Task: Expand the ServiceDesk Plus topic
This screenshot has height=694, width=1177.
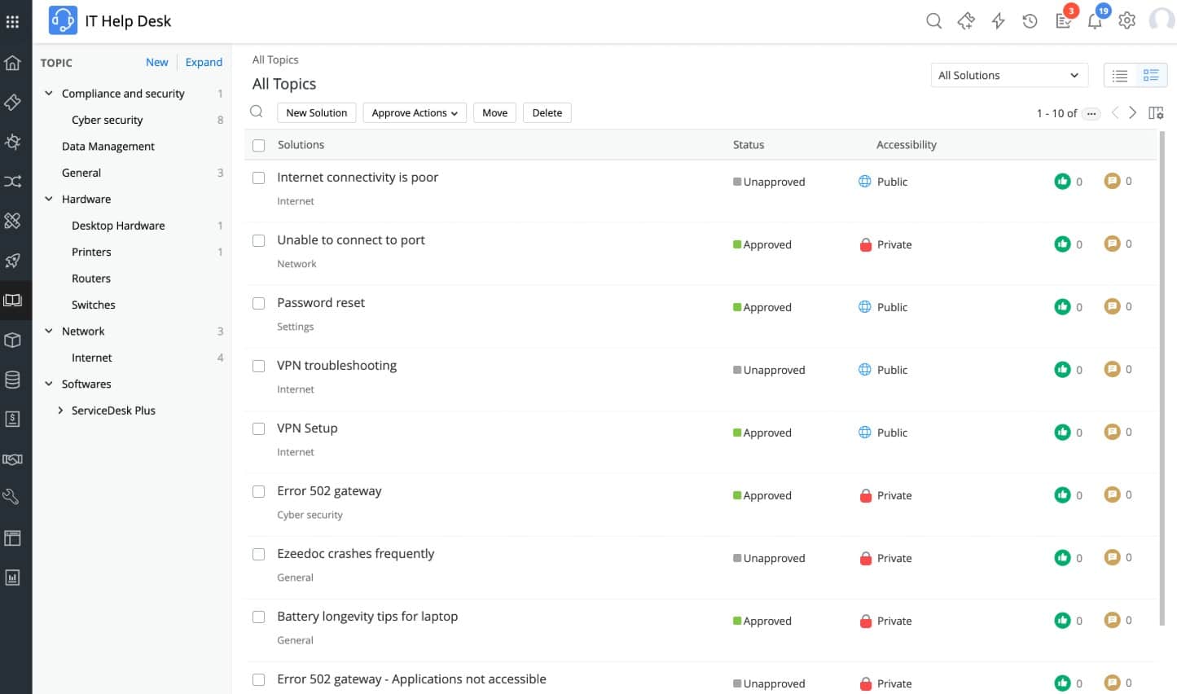Action: pos(60,411)
